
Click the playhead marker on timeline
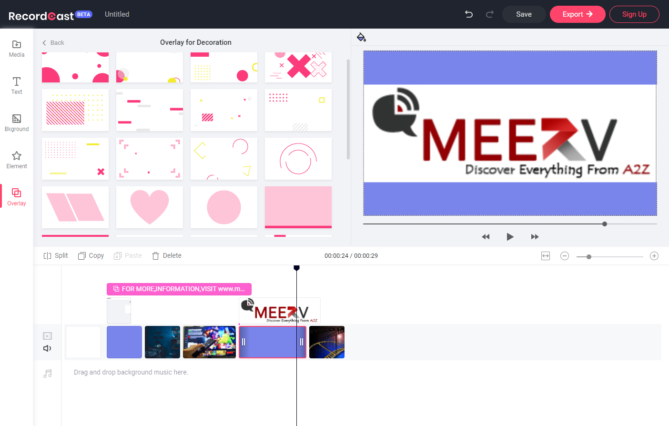pyautogui.click(x=296, y=268)
